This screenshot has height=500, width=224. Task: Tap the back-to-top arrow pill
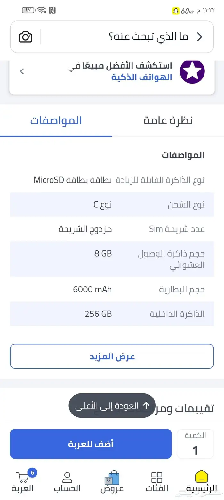[x=112, y=405]
